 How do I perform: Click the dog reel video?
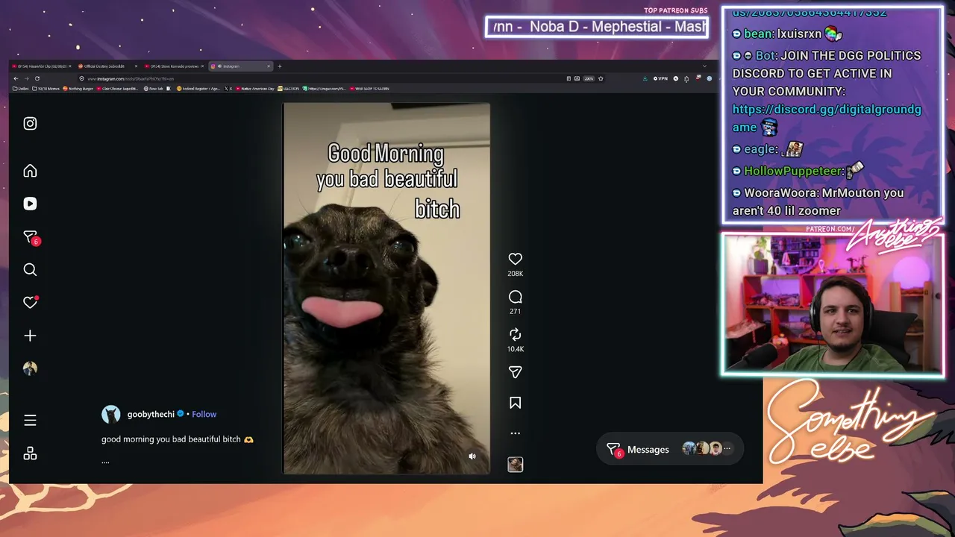pos(386,289)
